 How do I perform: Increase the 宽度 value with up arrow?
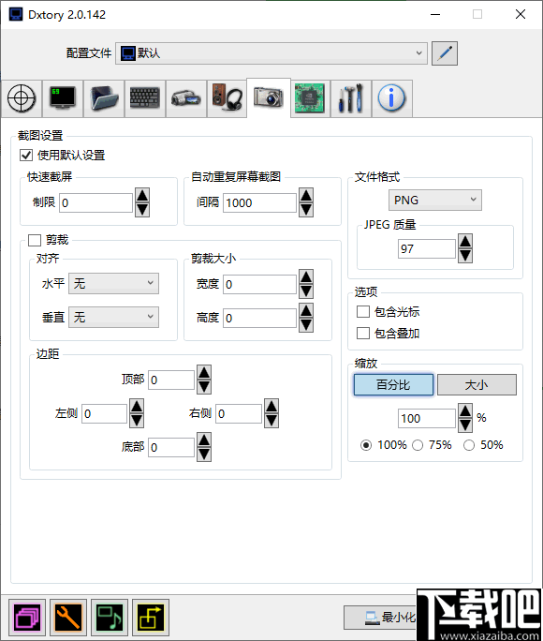306,276
